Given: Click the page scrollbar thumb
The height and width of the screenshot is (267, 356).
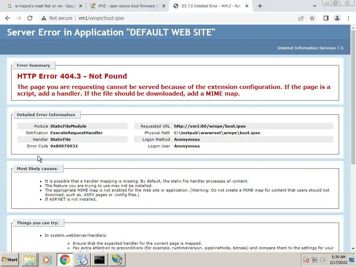Looking at the screenshot, I should coord(353,97).
